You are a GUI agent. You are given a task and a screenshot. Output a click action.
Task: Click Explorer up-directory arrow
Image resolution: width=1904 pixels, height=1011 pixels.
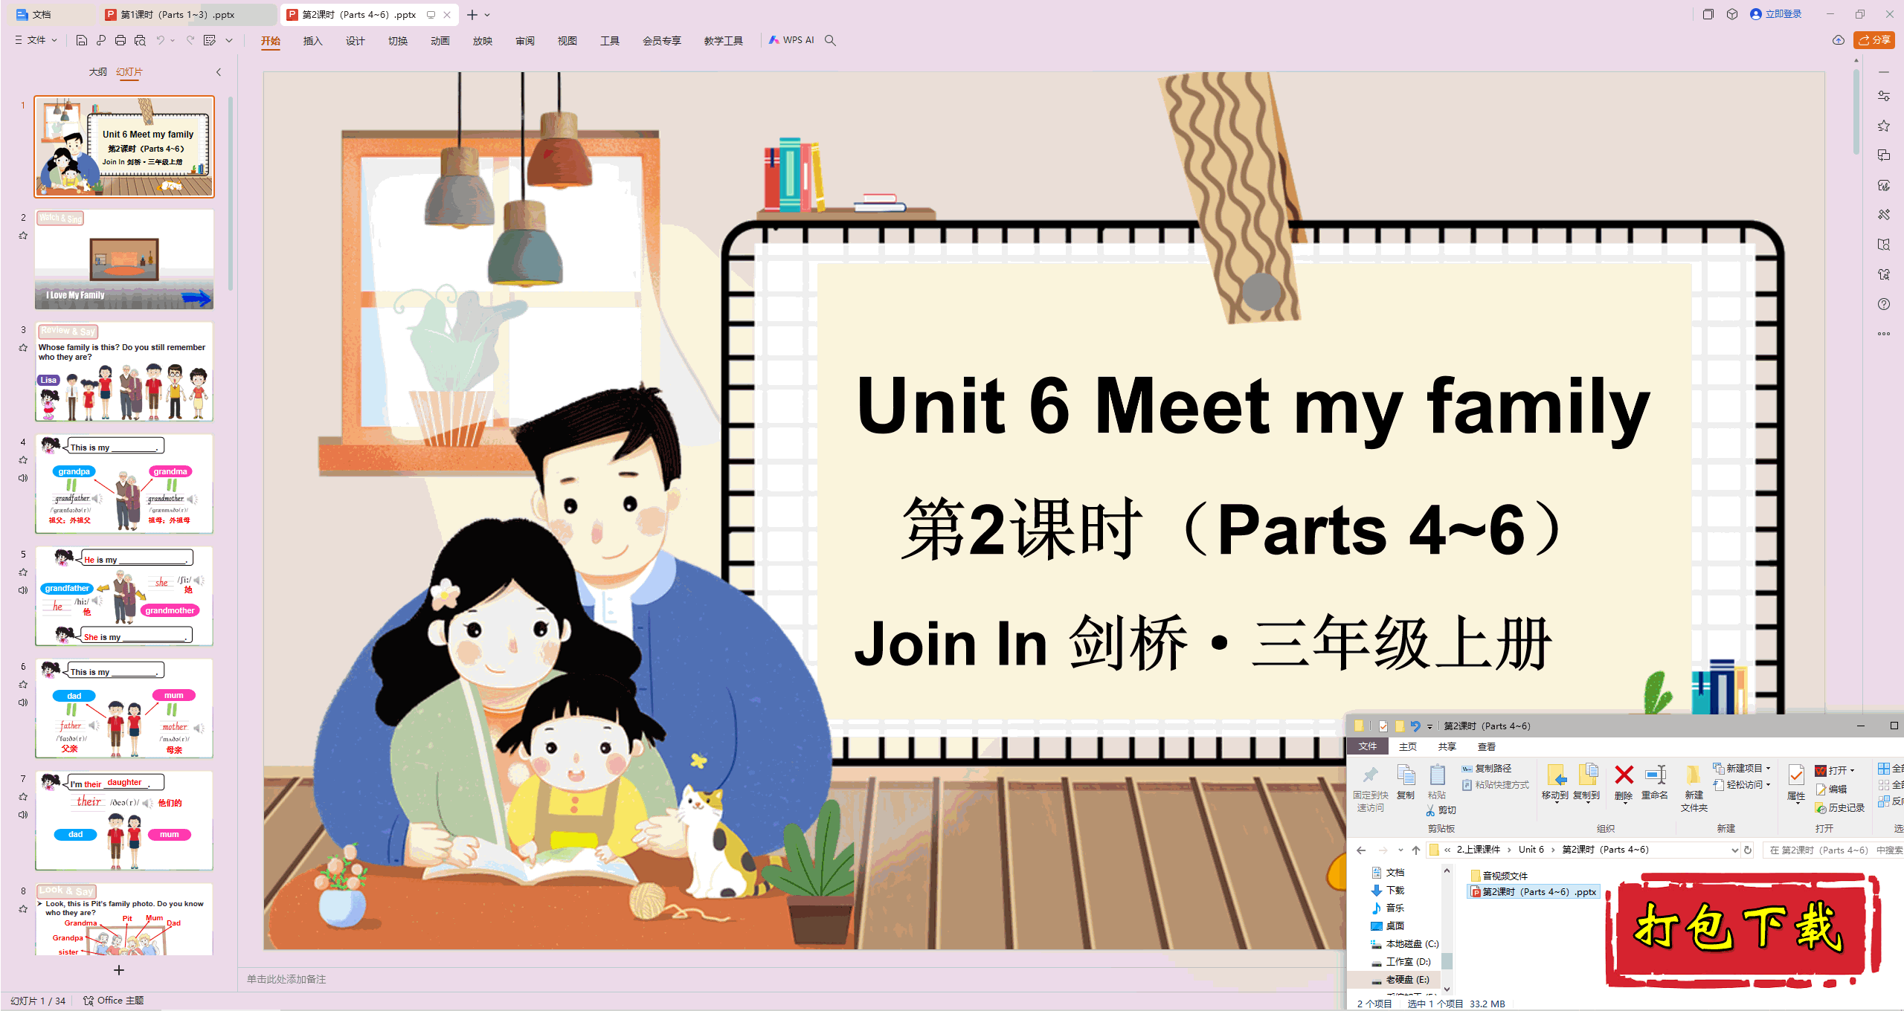(x=1416, y=850)
